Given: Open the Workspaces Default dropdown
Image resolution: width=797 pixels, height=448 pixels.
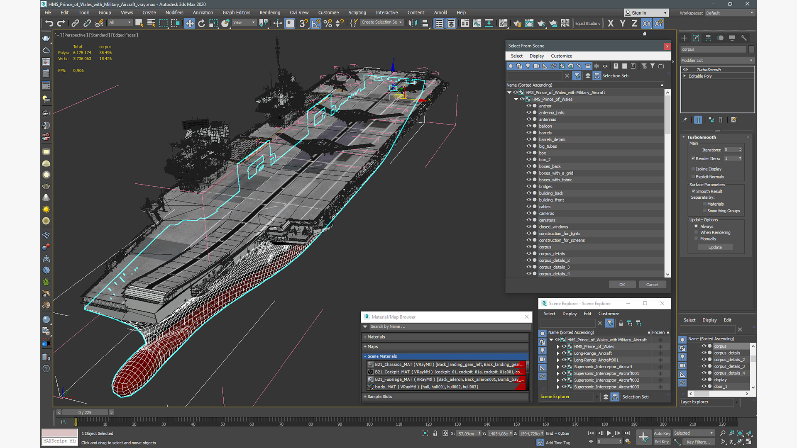Looking at the screenshot, I should pyautogui.click(x=729, y=13).
